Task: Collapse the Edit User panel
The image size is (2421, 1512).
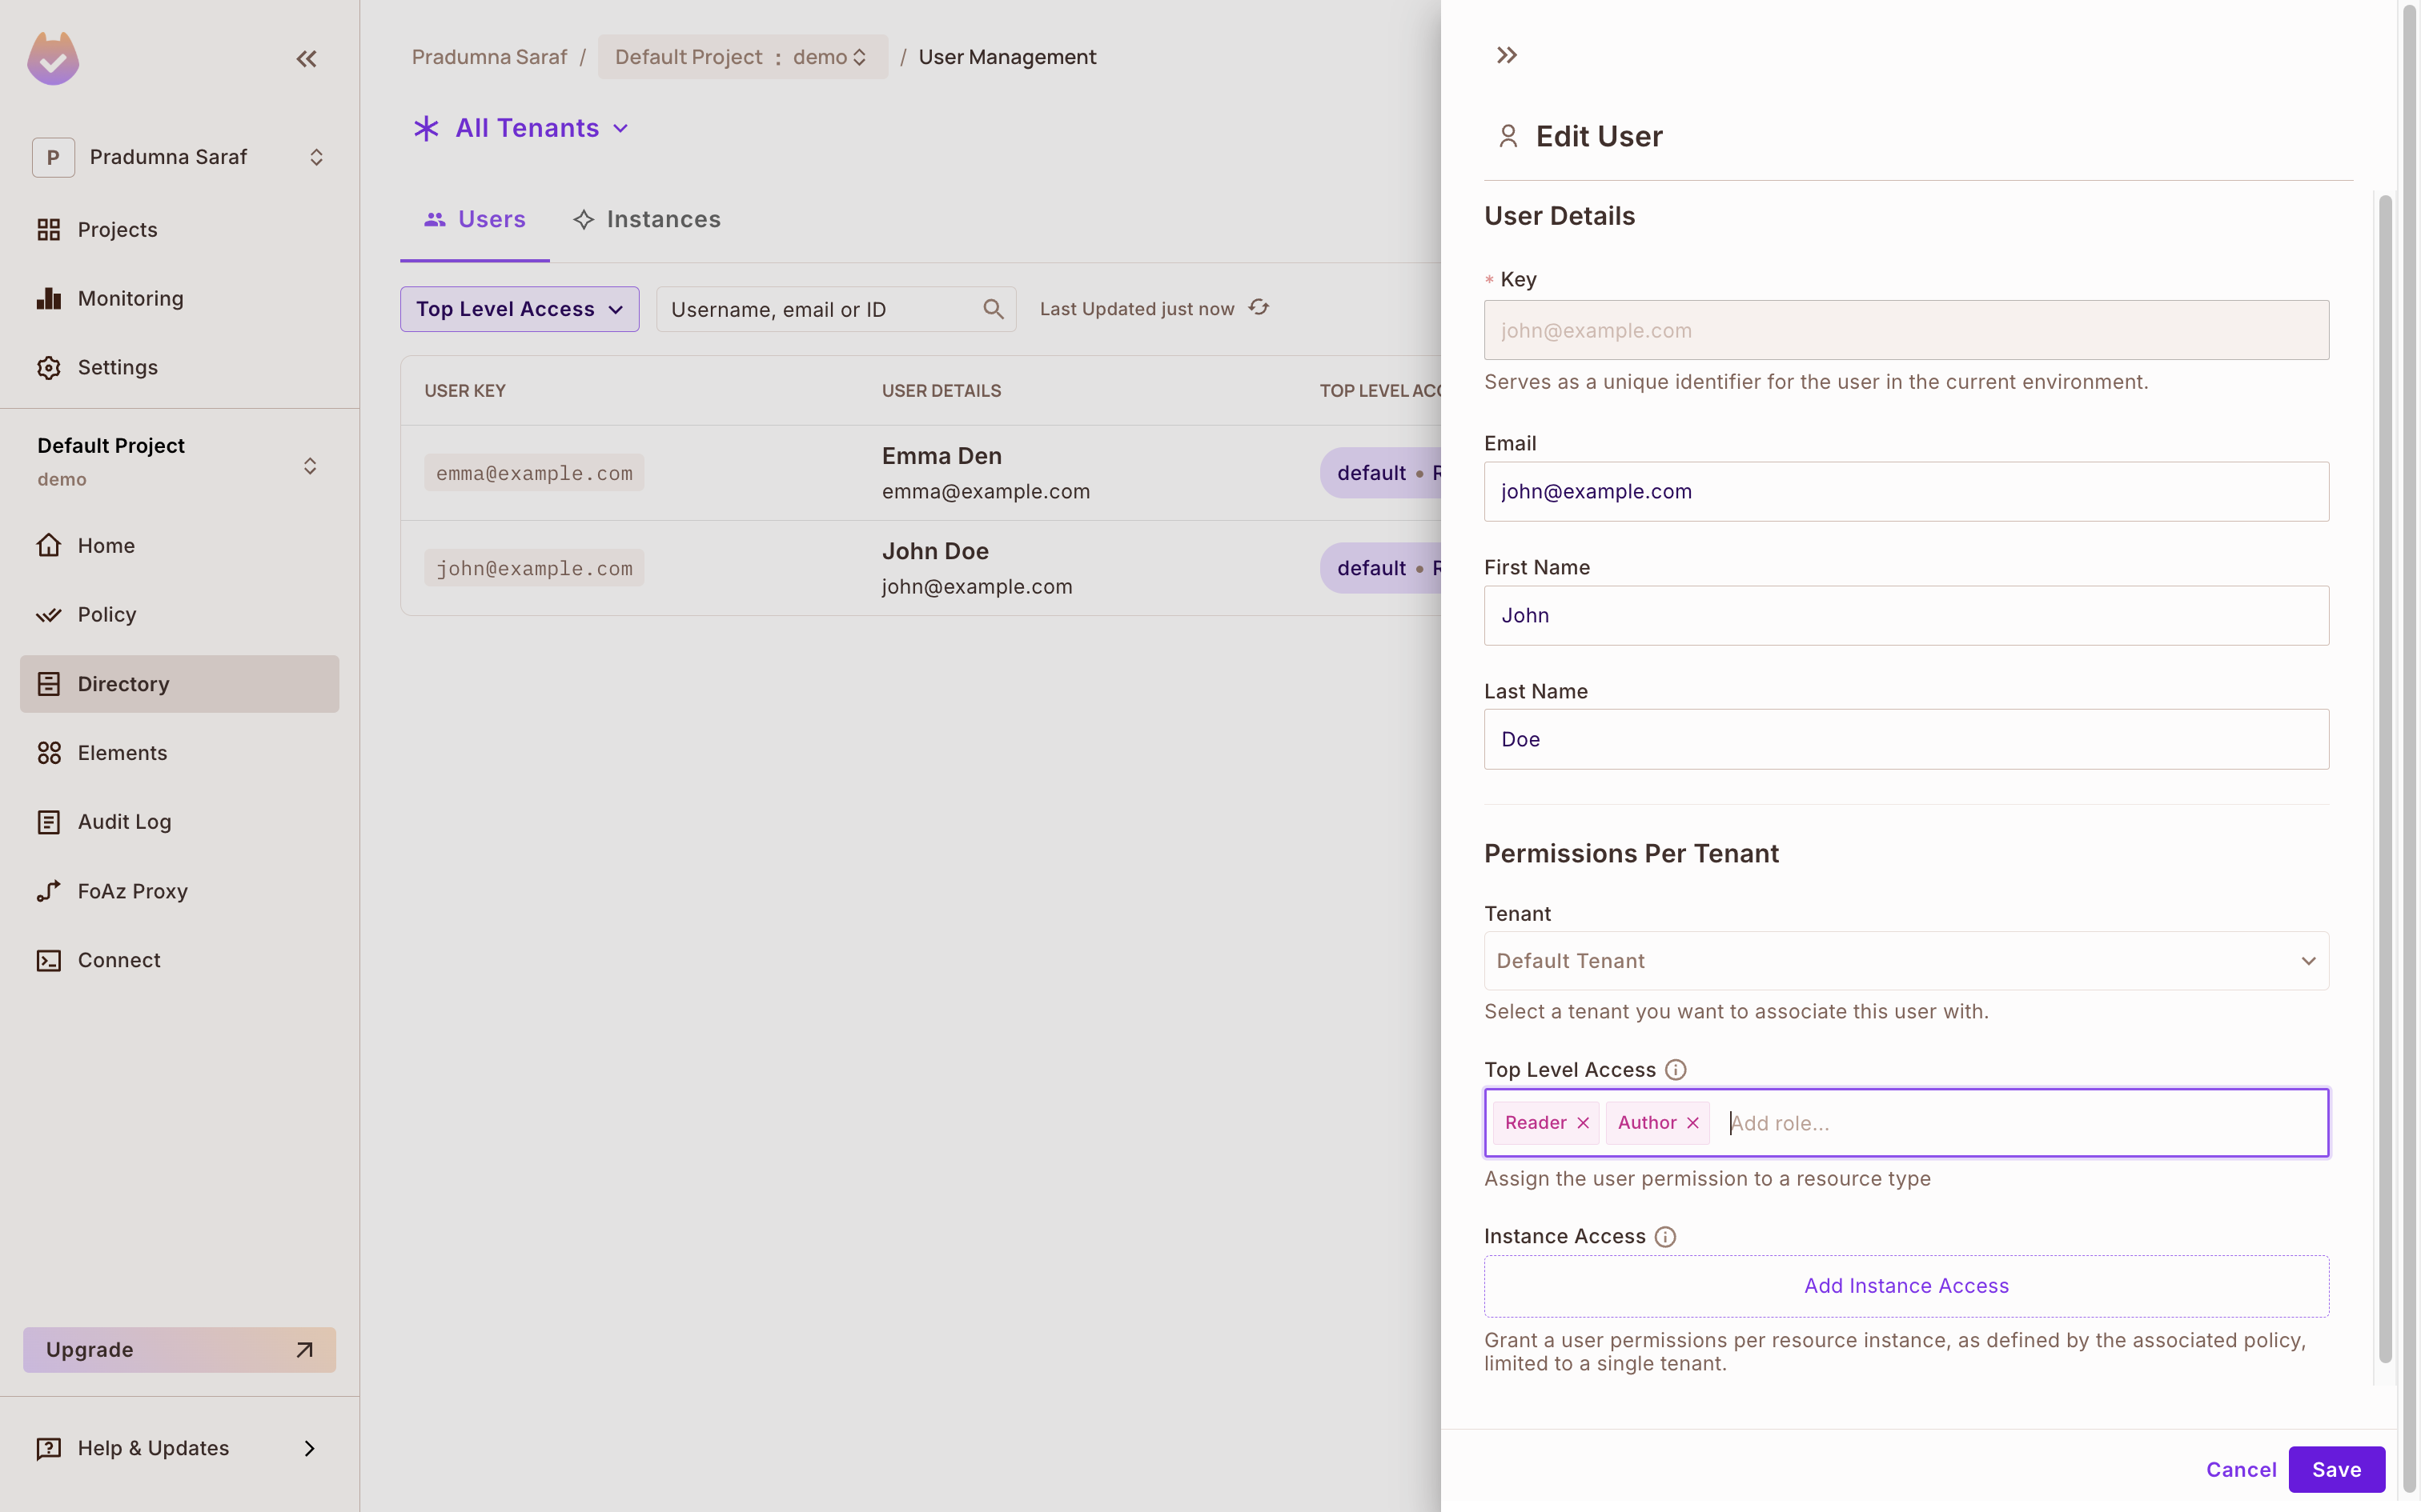Action: click(x=1507, y=54)
